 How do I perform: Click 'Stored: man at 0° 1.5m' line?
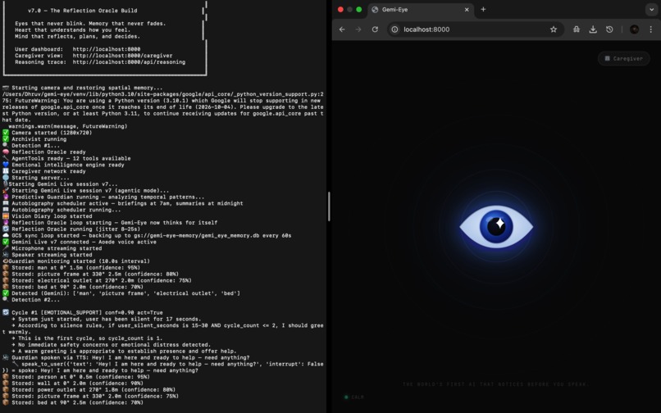tap(71, 268)
